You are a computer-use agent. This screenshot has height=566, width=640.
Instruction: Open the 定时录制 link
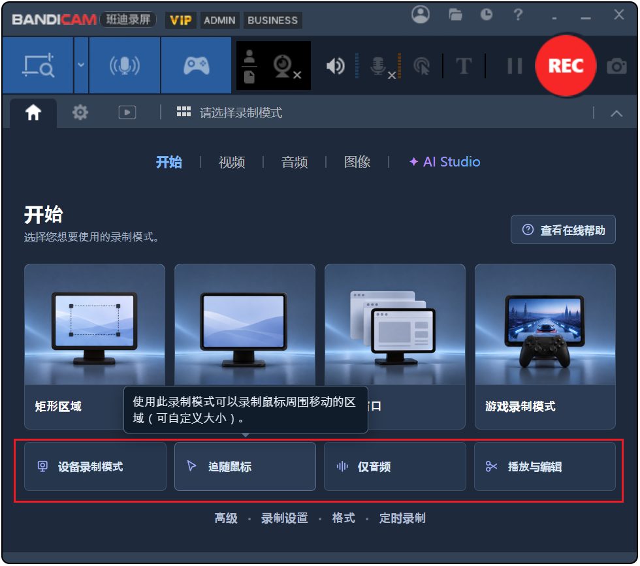click(x=402, y=518)
